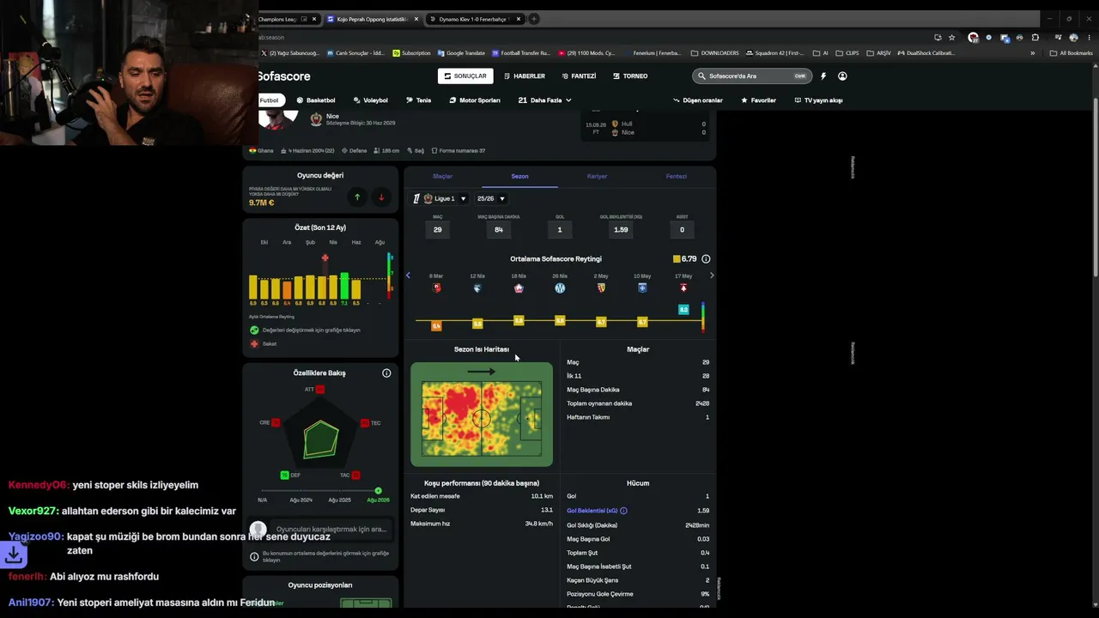Click the green 7.1 monthly rating bar
The height and width of the screenshot is (618, 1099).
coord(345,286)
